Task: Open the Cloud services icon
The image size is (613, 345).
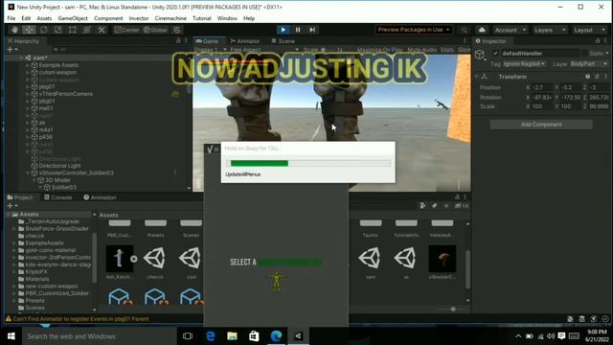Action: [482, 30]
